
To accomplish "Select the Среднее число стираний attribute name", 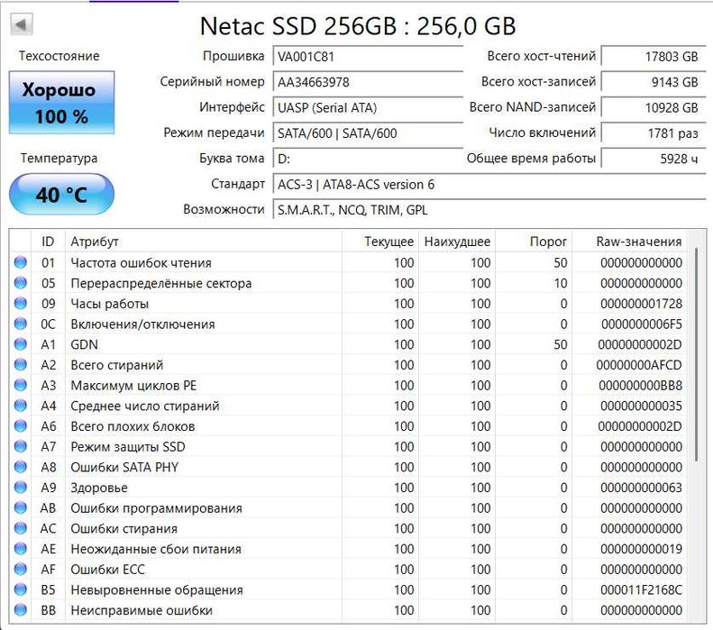I will tap(144, 406).
